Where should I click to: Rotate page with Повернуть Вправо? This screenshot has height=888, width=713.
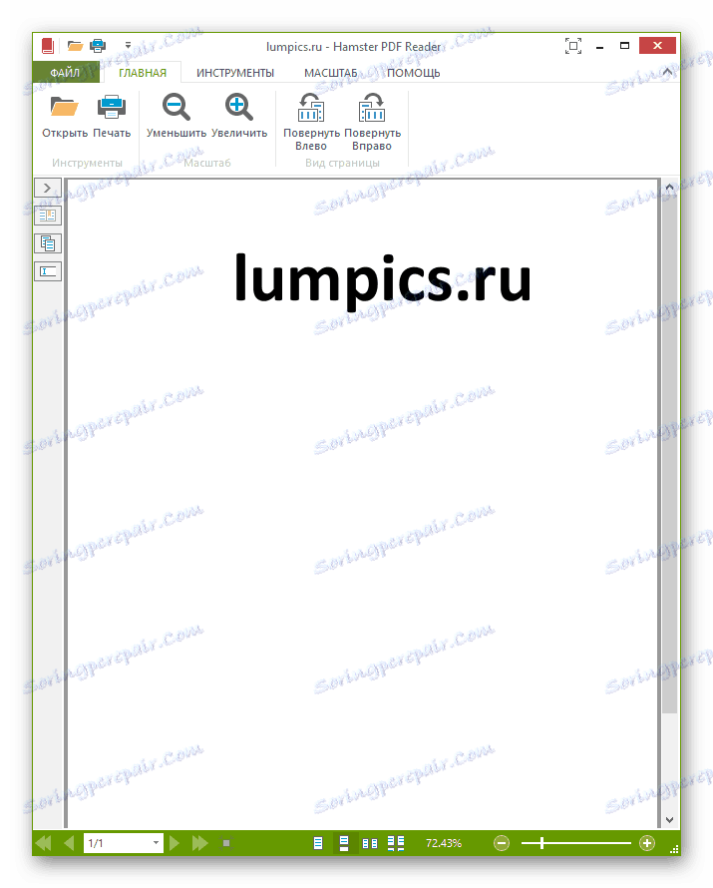[x=372, y=123]
